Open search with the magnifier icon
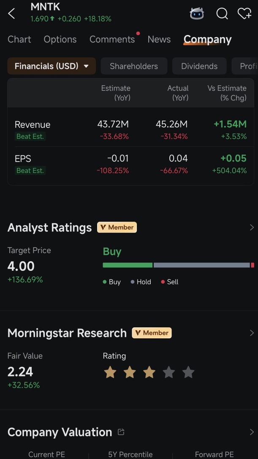258x459 pixels. (222, 13)
